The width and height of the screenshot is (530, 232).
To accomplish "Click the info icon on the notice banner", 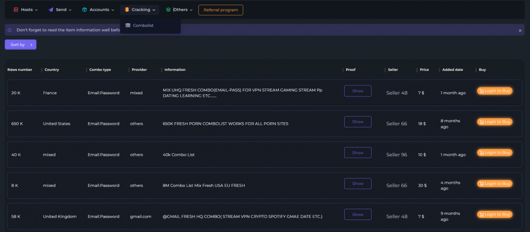I will coord(9,30).
